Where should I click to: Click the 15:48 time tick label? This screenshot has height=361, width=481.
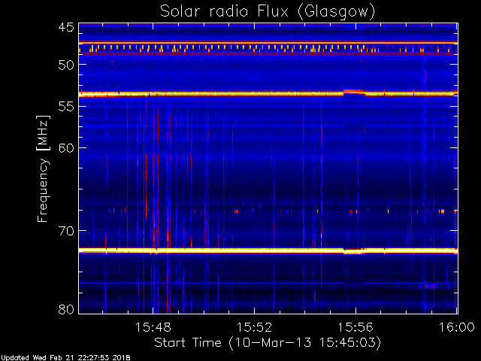(153, 327)
